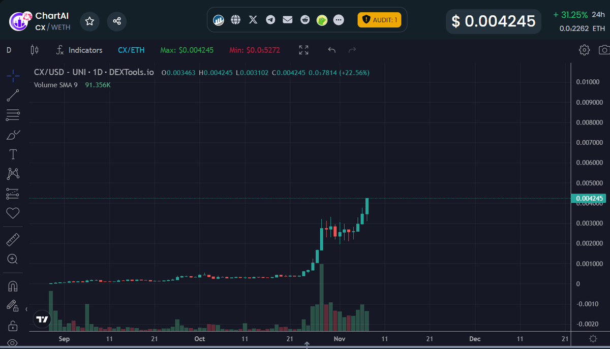Switch to the CX/ETH pair tab
Viewport: 610px width, 349px height.
click(x=131, y=50)
